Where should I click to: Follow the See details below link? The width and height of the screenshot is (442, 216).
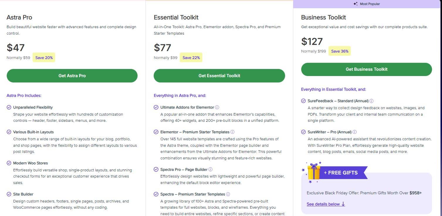tap(326, 204)
